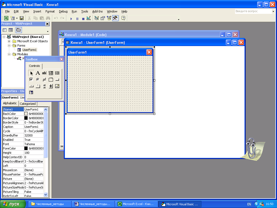Click the Toolbox hammer-wrench icon
This screenshot has height=208, width=277.
[x=115, y=18]
